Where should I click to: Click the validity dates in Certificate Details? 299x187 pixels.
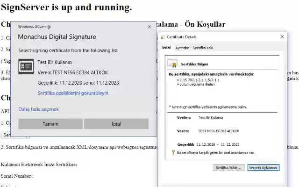(x=218, y=144)
